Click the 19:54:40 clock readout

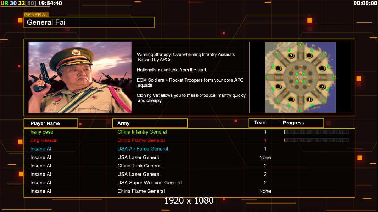point(50,4)
